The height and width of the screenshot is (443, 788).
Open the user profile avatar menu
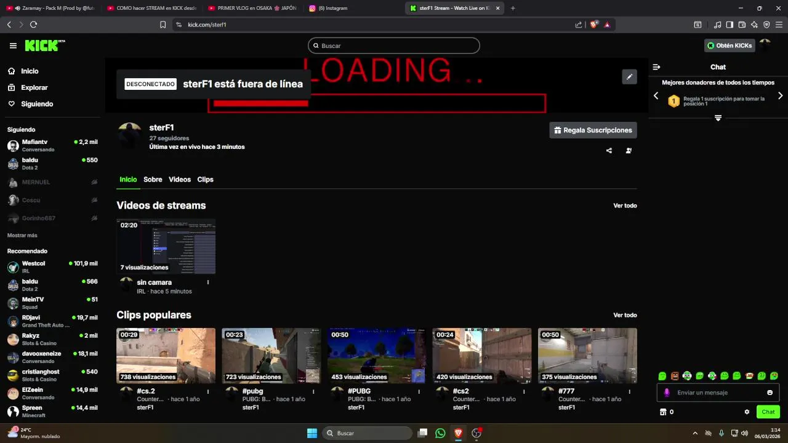click(x=765, y=46)
